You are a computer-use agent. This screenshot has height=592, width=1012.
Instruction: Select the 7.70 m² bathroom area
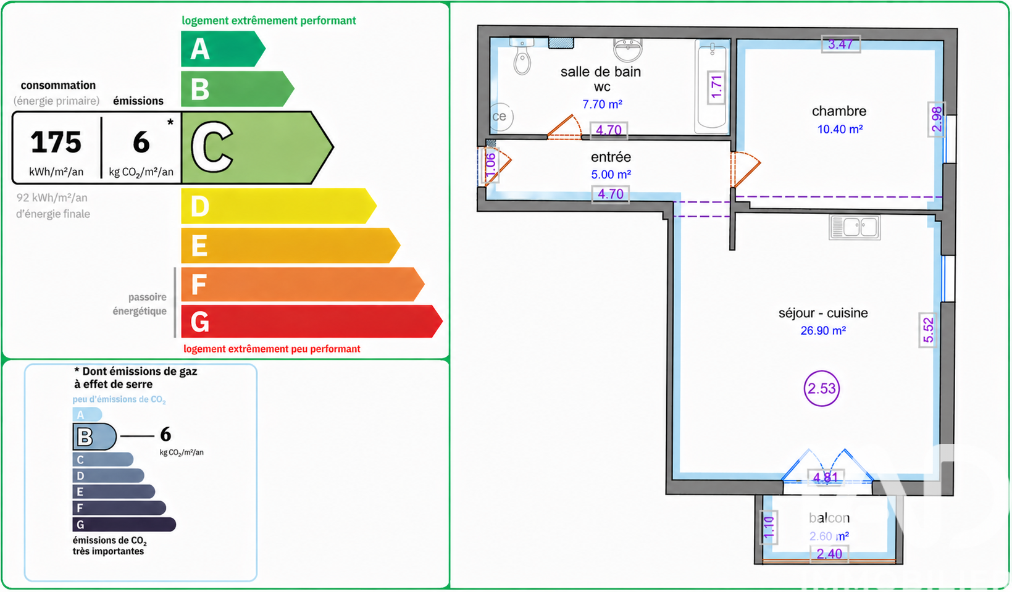point(602,104)
